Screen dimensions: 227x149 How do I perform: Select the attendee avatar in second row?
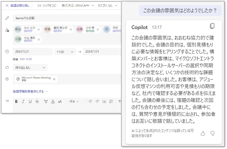tap(18, 39)
